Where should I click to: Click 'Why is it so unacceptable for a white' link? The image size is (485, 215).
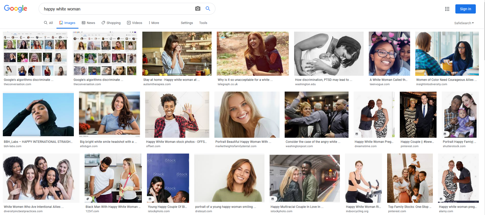tap(245, 80)
